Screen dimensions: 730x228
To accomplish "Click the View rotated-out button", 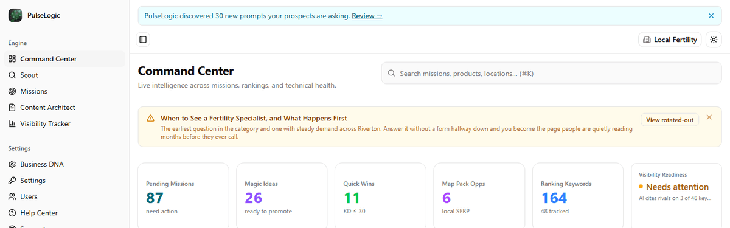I will (670, 120).
